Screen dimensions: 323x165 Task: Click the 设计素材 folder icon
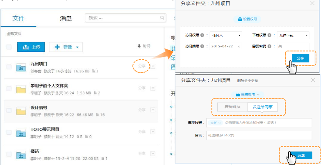click(20, 111)
